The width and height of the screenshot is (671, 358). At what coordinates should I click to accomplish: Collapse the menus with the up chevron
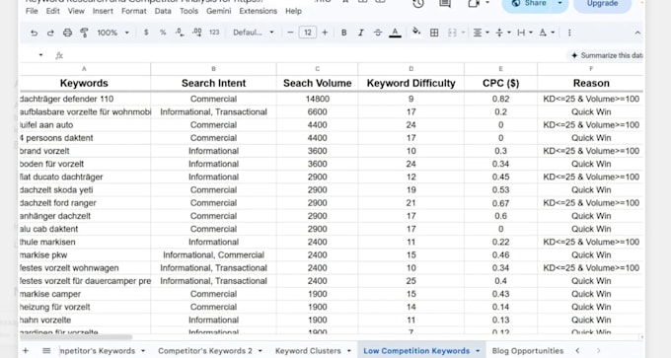click(637, 33)
